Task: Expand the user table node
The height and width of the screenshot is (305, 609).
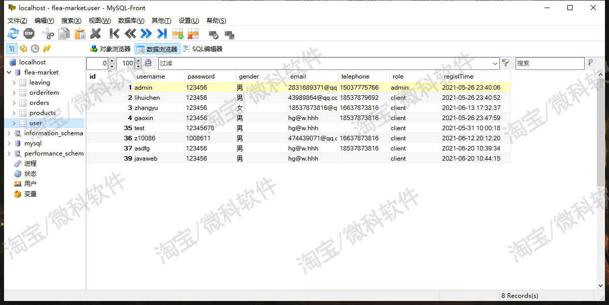Action: point(14,123)
